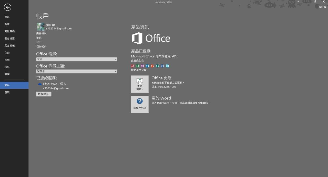This screenshot has width=328, height=177.
Task: Click the account profile photo thumbnail
Action: pos(40,27)
